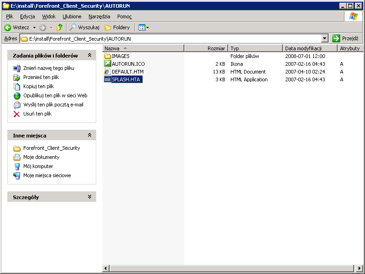Click the horizontal scrollbar right arrow

point(360,268)
